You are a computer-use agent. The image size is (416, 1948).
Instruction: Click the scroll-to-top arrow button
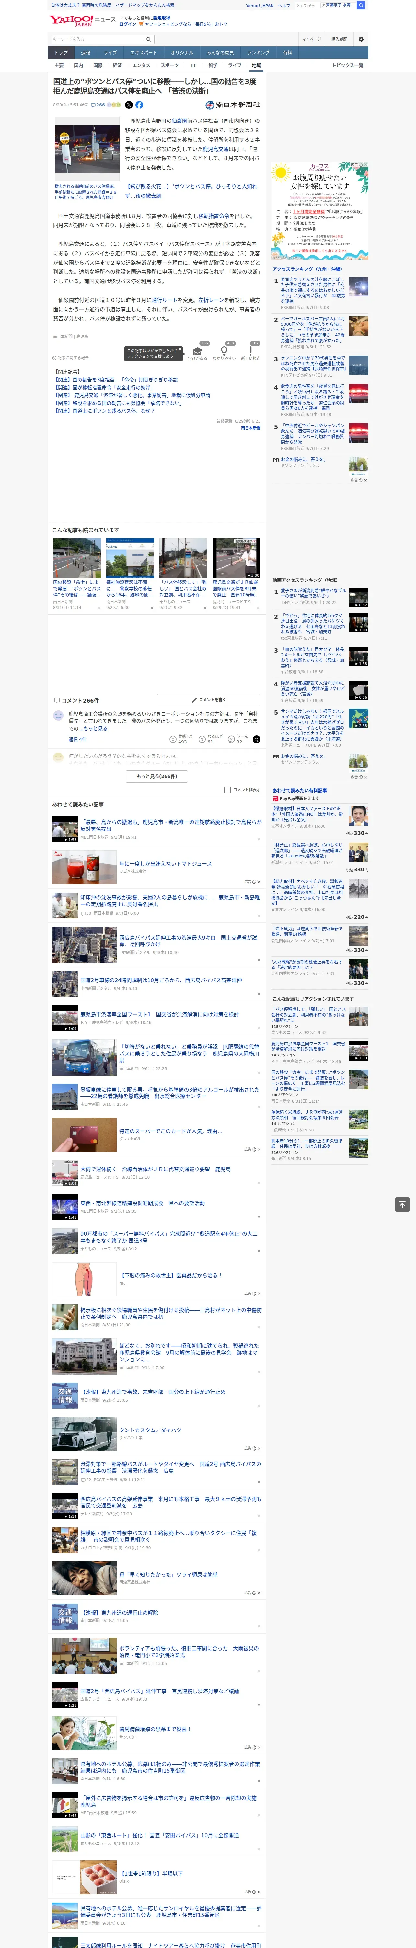402,1204
